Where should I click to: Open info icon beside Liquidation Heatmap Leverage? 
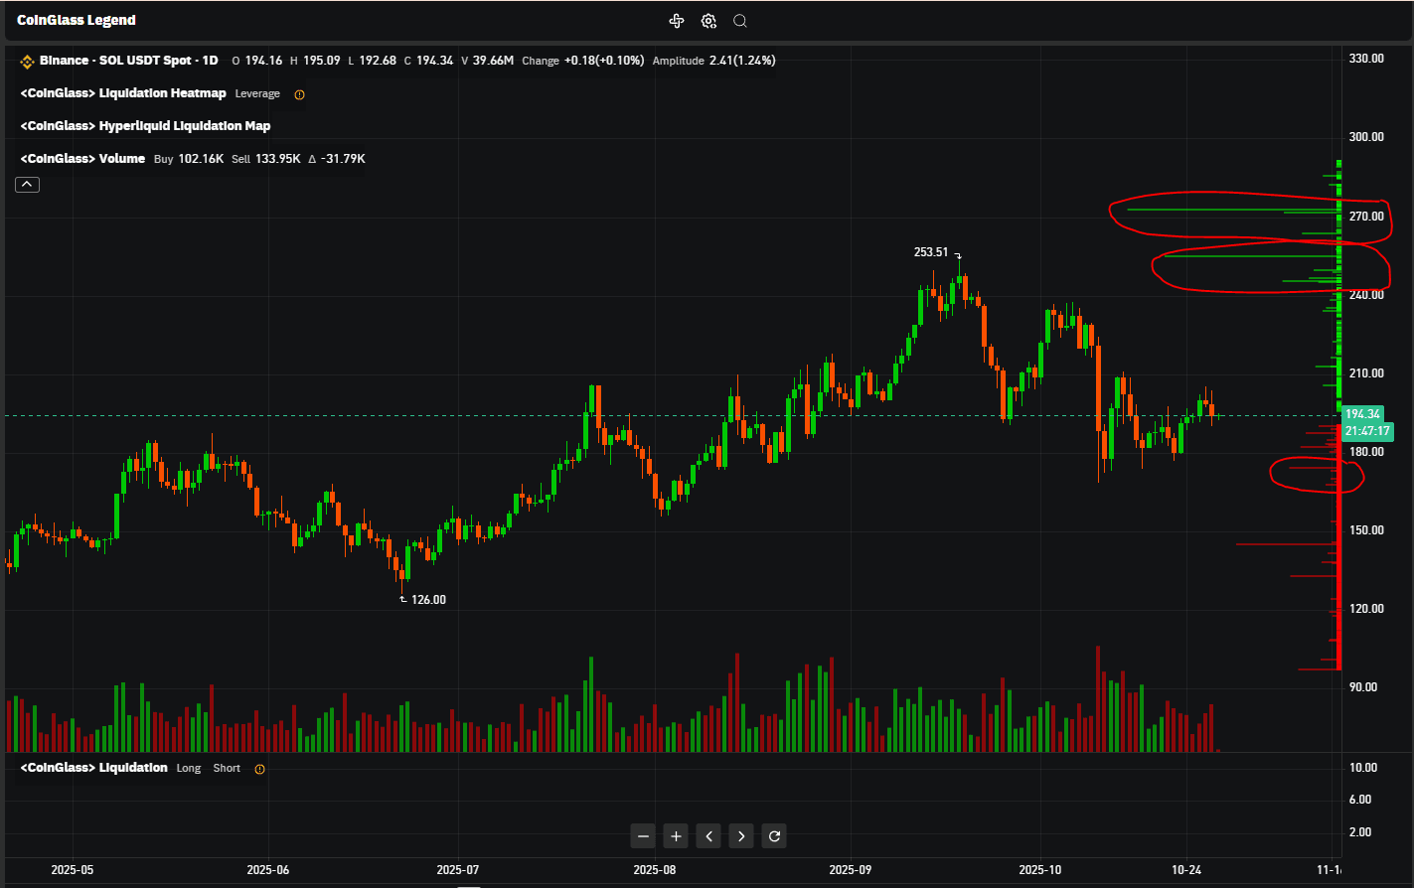(299, 94)
